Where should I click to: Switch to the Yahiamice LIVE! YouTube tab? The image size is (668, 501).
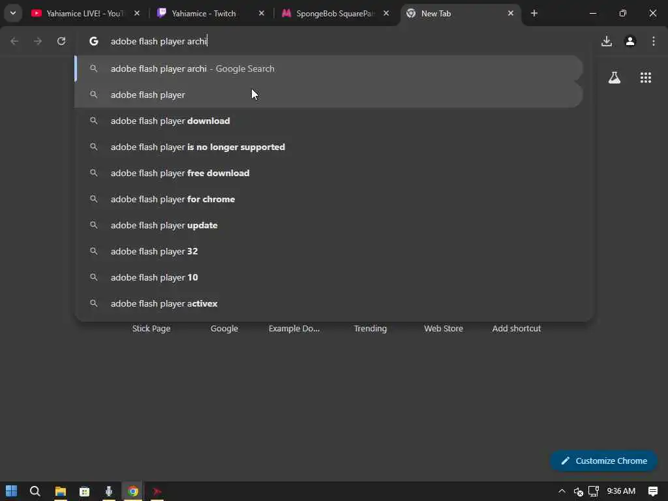[84, 14]
